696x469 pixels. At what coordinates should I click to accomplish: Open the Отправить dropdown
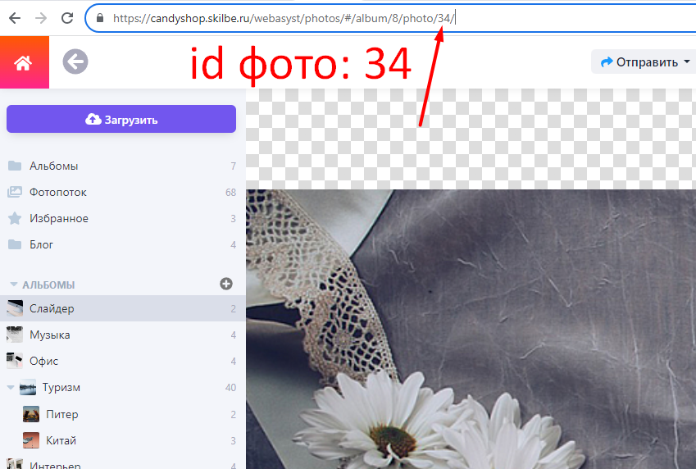[x=639, y=61]
